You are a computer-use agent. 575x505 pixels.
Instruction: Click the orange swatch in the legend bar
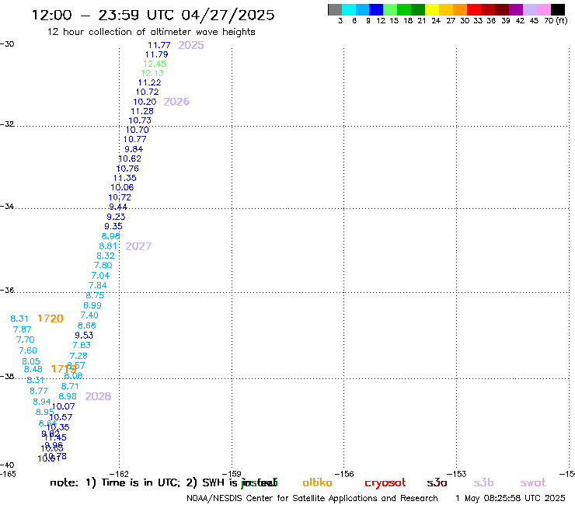(460, 9)
